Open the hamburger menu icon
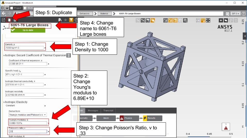Screen dimensions: 247x138 (x=3, y=8)
